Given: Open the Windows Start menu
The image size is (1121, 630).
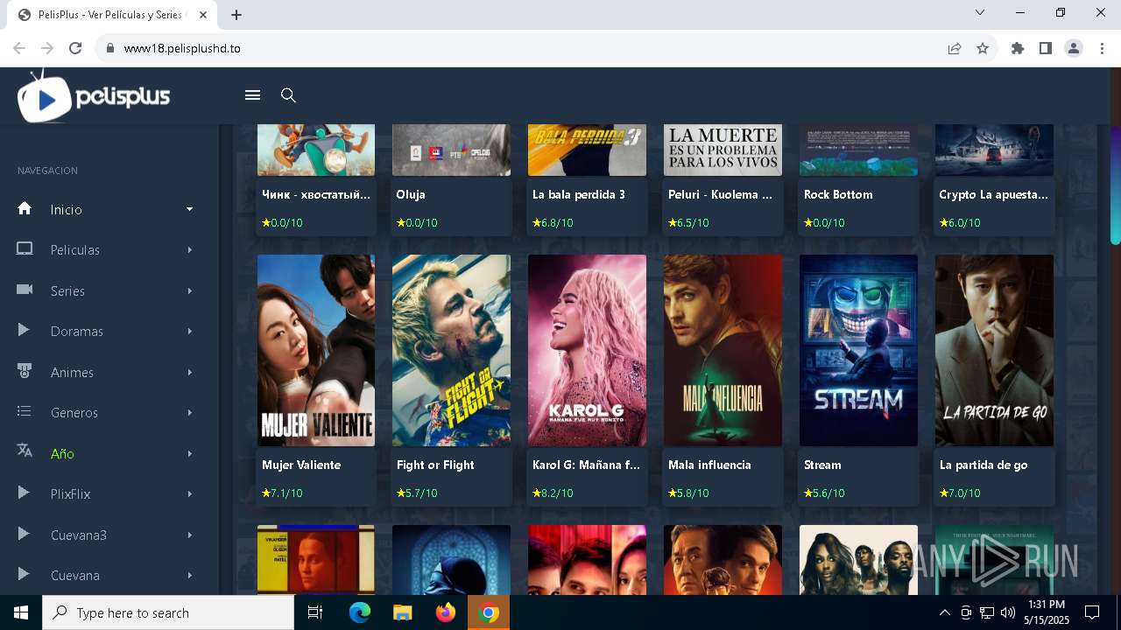Looking at the screenshot, I should (x=21, y=612).
